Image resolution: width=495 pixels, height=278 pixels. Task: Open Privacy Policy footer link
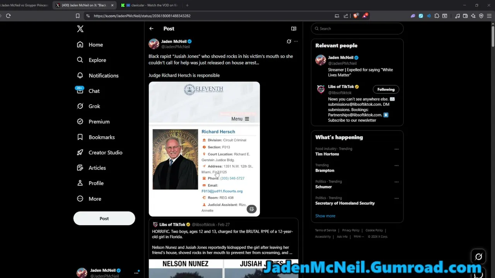[x=351, y=231]
